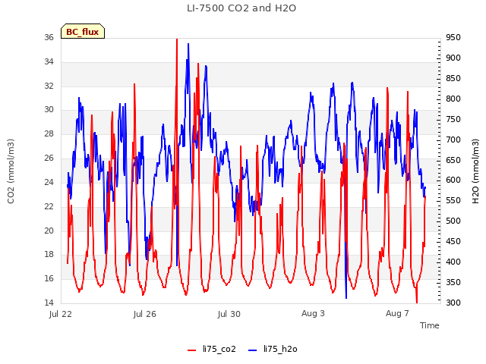486x364 pixels.
Task: Click the red li75_co2 legend swatch
Action: coord(192,350)
